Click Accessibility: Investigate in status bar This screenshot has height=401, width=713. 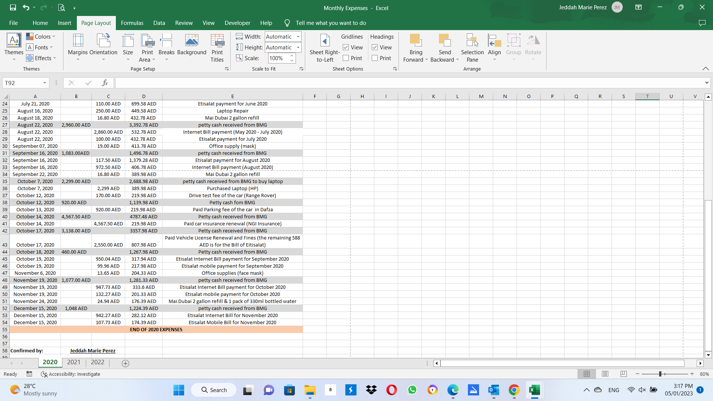pos(71,374)
